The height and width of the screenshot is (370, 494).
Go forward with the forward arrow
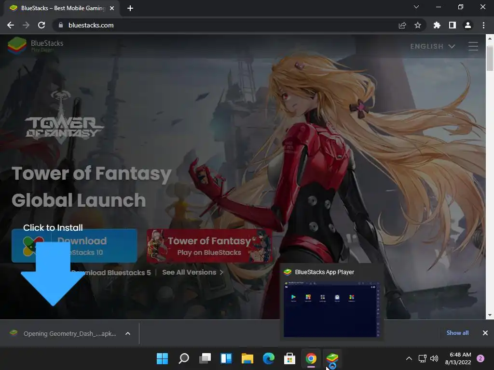click(26, 25)
